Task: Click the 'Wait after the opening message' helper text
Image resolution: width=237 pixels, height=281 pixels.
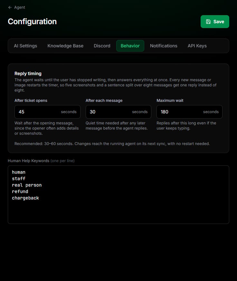Action: tap(47, 128)
